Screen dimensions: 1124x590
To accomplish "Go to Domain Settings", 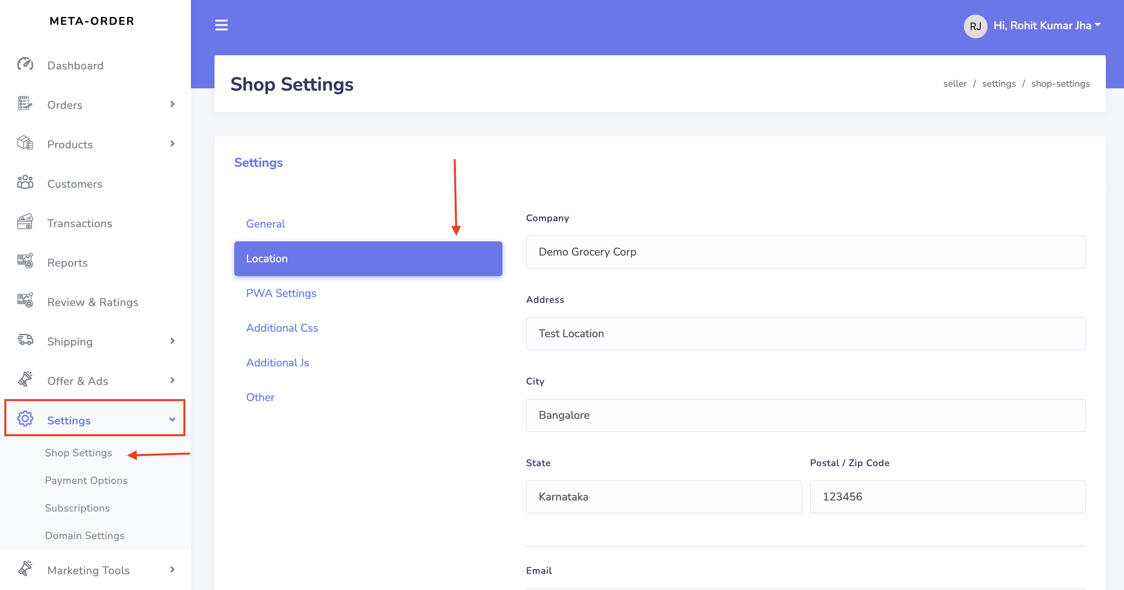I will (x=85, y=536).
